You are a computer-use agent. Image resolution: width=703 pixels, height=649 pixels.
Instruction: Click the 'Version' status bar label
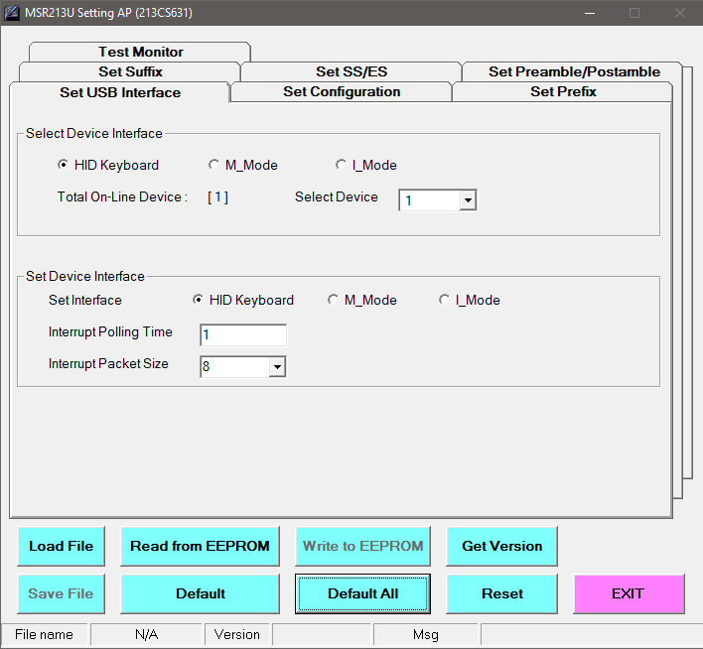tap(236, 634)
